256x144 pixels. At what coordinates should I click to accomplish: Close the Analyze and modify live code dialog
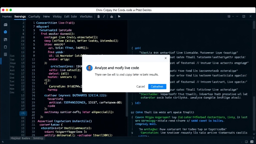pos(165,58)
